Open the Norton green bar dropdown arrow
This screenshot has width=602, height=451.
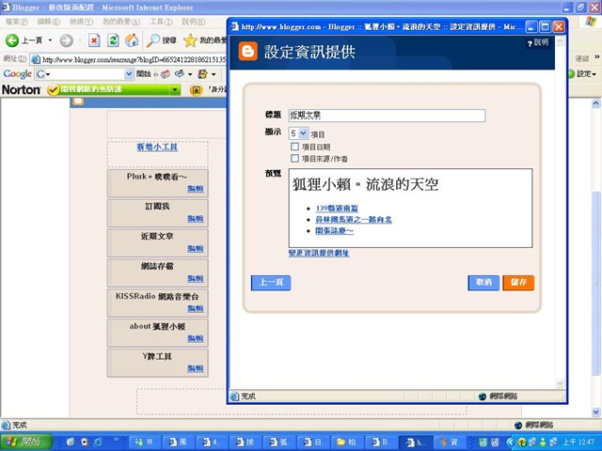point(175,90)
